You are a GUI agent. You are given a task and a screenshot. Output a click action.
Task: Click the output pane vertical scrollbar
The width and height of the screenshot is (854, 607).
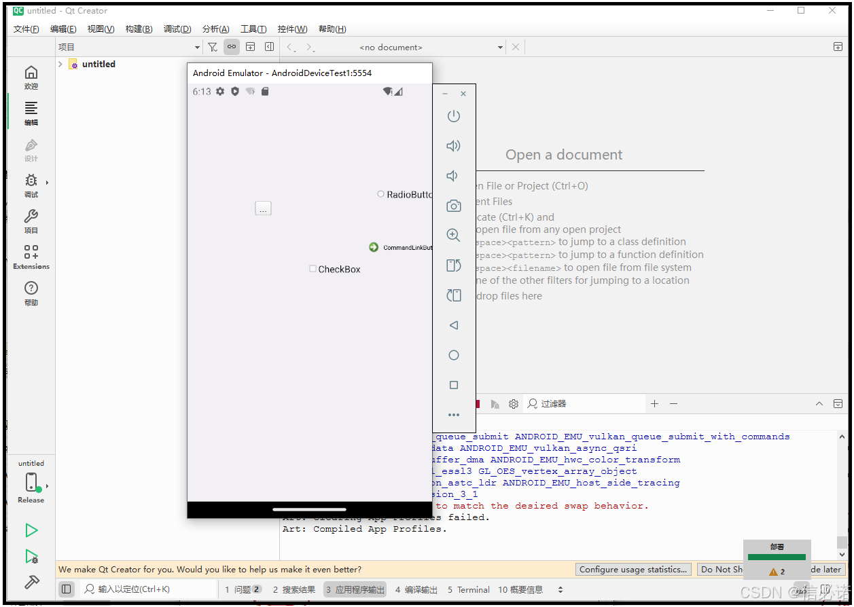[x=842, y=496]
